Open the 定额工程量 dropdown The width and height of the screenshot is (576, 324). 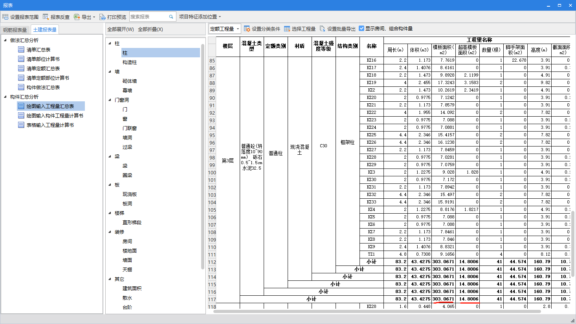tap(225, 29)
